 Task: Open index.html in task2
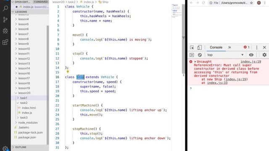pyautogui.click(x=29, y=108)
